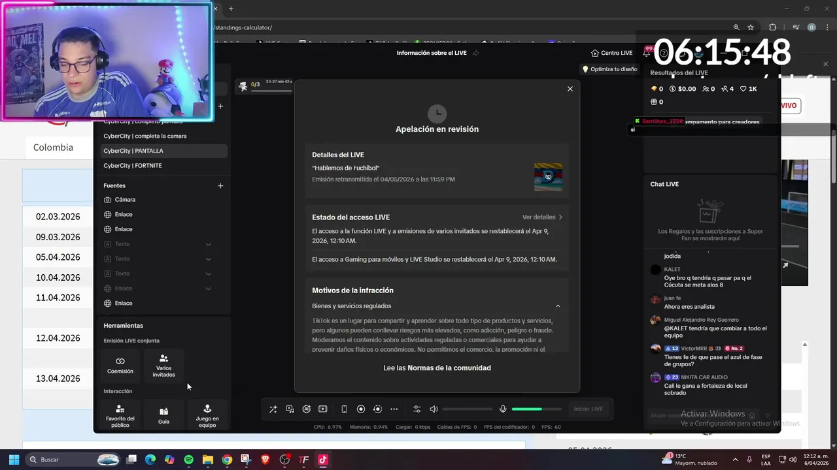Open the three-dots more options menu
The height and width of the screenshot is (470, 837).
(394, 409)
